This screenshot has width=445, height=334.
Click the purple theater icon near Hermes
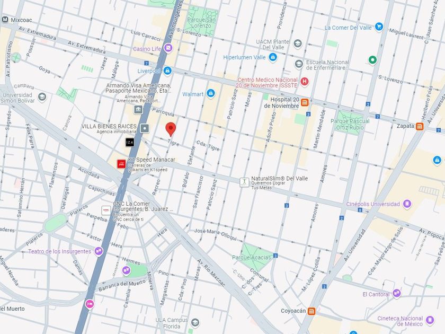coord(126,270)
